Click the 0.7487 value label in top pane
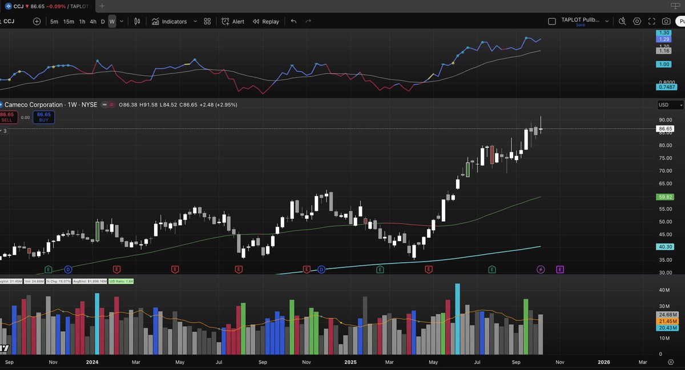The image size is (685, 370). tap(667, 87)
